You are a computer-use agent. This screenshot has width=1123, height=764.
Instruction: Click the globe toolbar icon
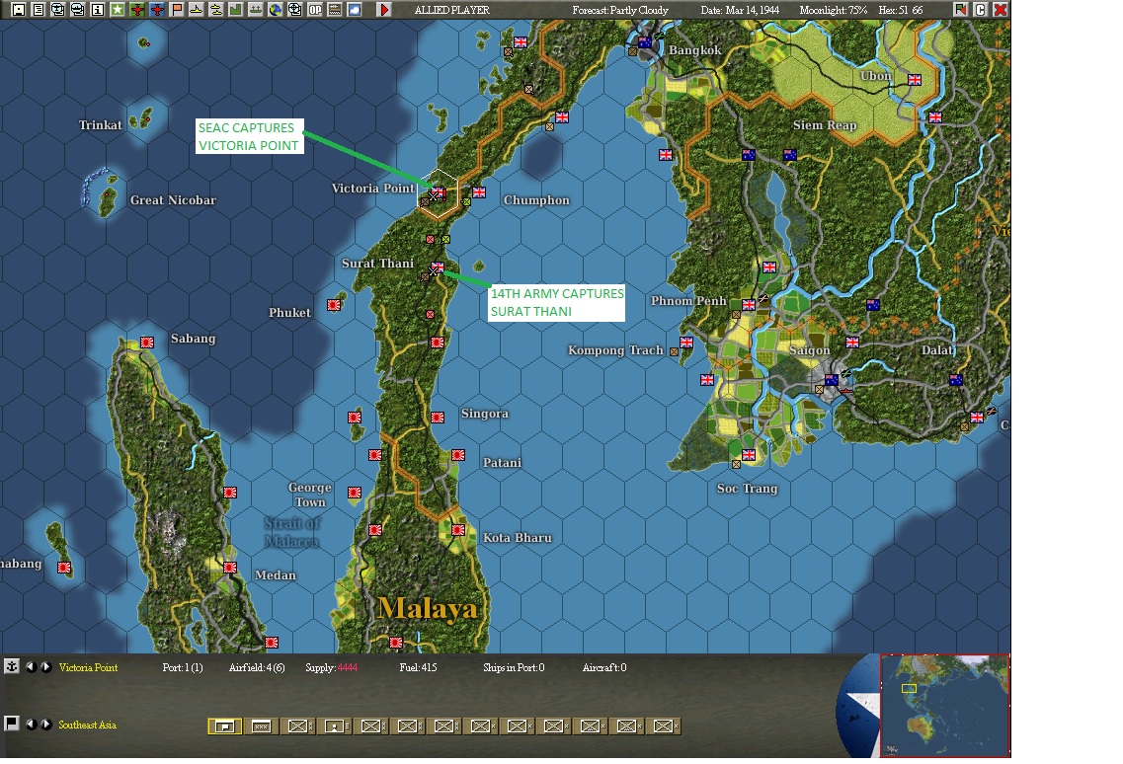275,10
